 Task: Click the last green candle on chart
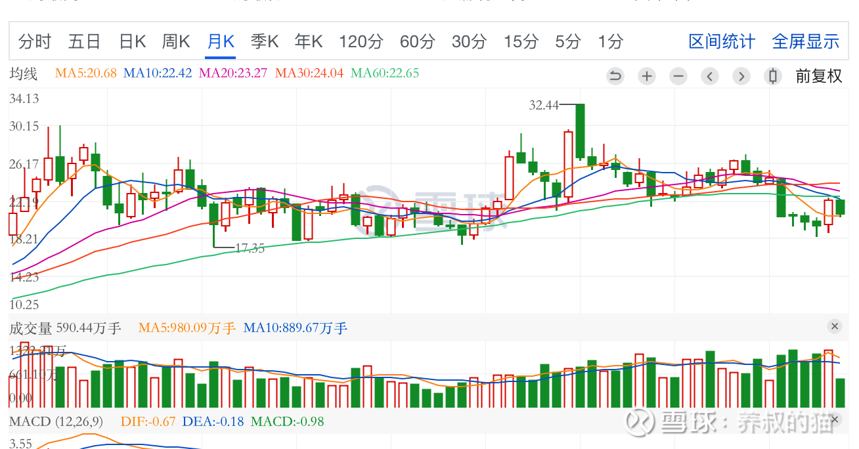coord(840,207)
